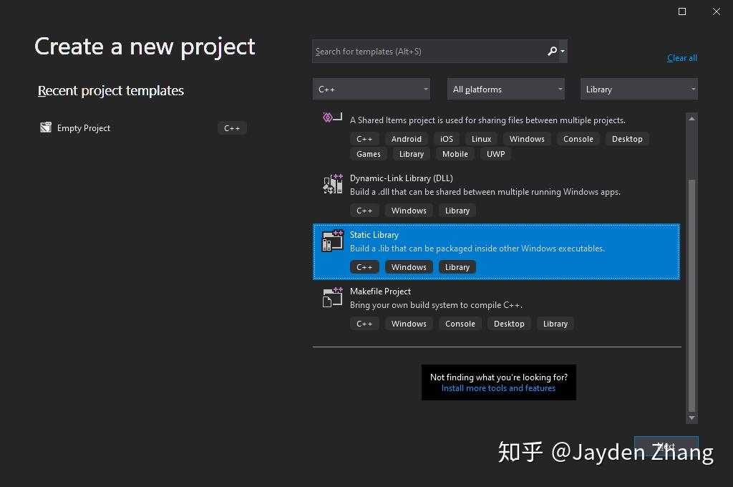The width and height of the screenshot is (733, 487).
Task: Click the search for templates input field
Action: [429, 51]
